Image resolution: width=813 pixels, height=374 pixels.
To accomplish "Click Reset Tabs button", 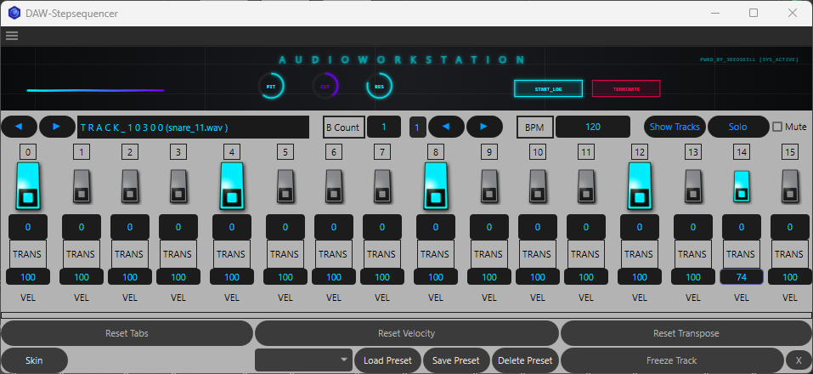I will click(x=127, y=333).
